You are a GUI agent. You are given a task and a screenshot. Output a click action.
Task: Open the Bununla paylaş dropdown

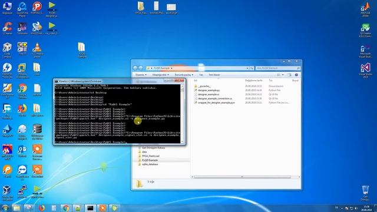pos(184,75)
